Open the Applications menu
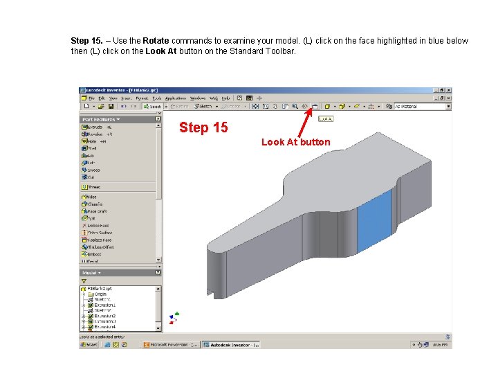This screenshot has width=498, height=374. click(176, 98)
